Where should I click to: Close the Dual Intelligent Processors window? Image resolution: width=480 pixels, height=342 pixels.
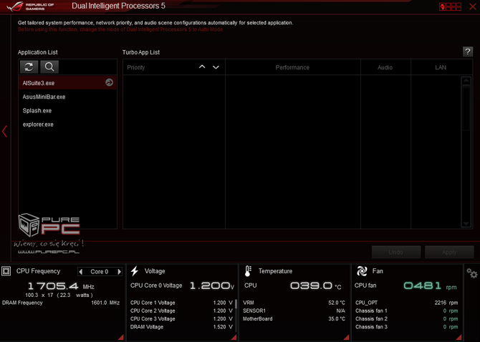(473, 6)
